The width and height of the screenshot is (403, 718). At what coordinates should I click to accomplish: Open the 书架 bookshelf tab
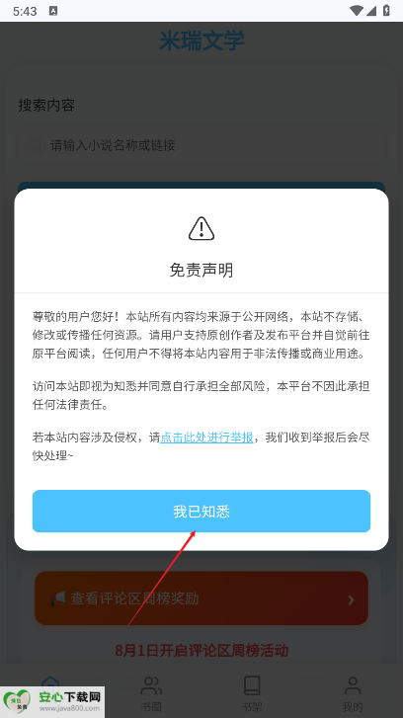252,693
